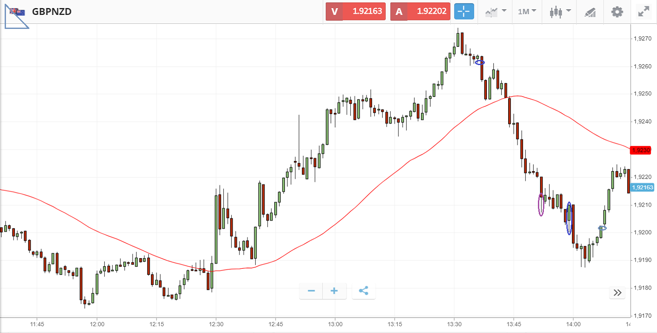Image resolution: width=657 pixels, height=333 pixels.
Task: Open the indicators dropdown
Action: 495,11
